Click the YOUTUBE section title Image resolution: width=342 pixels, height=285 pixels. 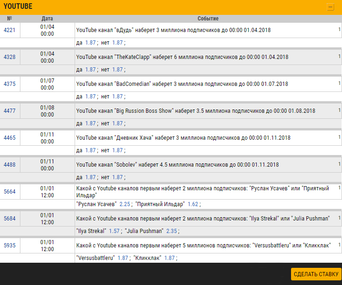18,6
